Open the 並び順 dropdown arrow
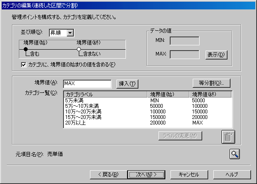The image size is (257, 184). click(70, 33)
